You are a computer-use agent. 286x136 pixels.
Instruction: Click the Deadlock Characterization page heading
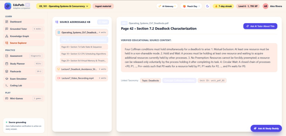(159, 29)
